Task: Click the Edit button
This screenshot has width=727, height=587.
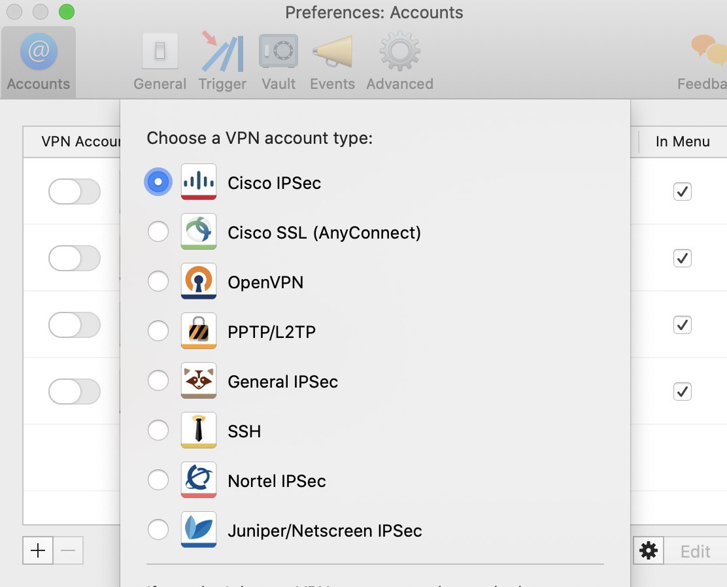Action: 696,551
